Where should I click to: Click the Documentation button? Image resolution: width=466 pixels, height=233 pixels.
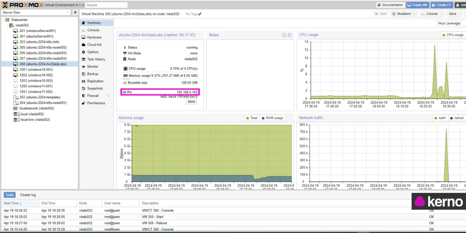click(390, 5)
